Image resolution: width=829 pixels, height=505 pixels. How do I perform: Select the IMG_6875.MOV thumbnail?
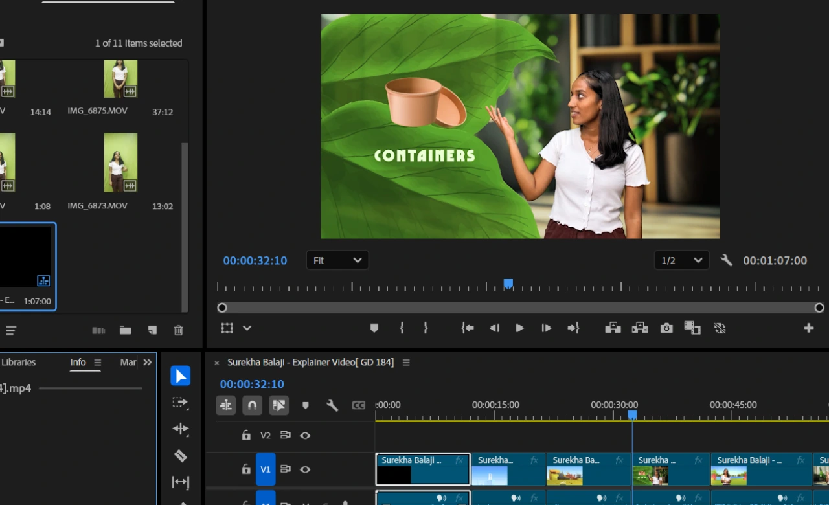[x=120, y=79]
